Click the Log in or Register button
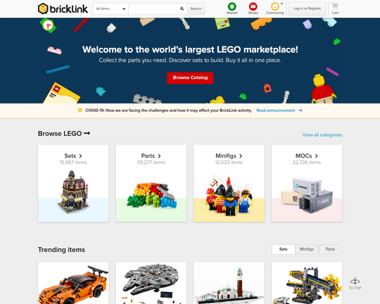Screen dimensions: 380x304 coord(307,8)
